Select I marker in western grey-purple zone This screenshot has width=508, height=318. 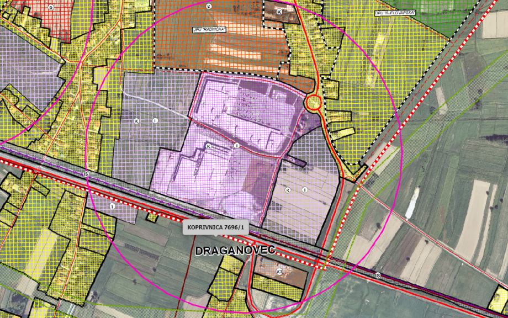(155, 120)
